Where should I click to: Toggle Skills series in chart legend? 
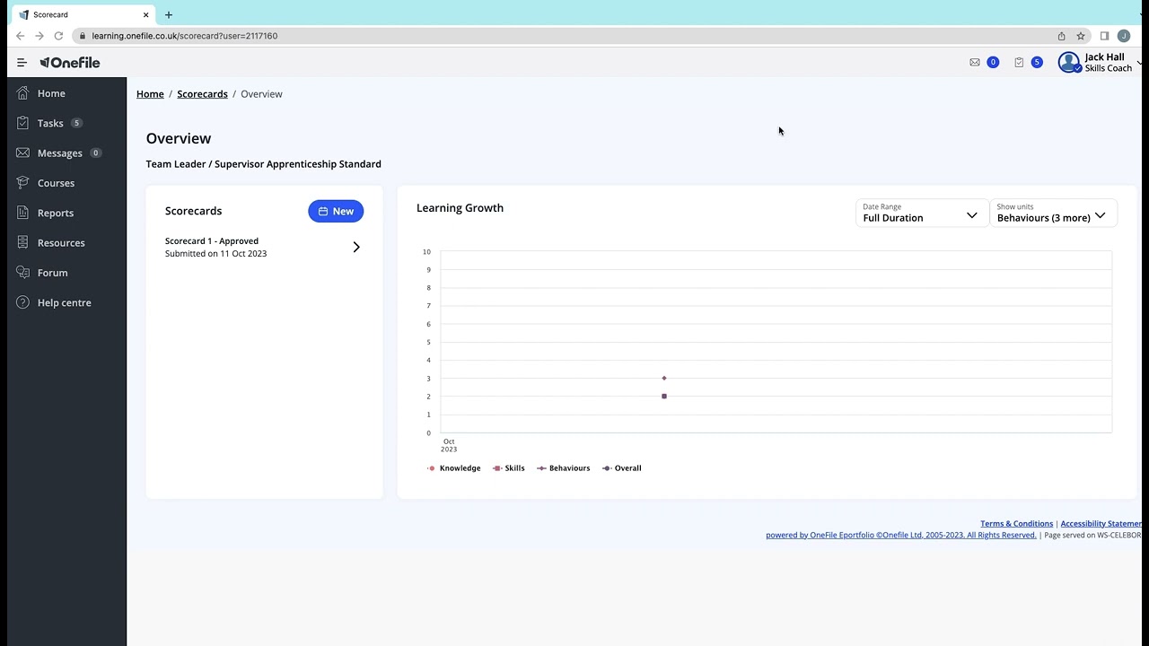pos(509,468)
